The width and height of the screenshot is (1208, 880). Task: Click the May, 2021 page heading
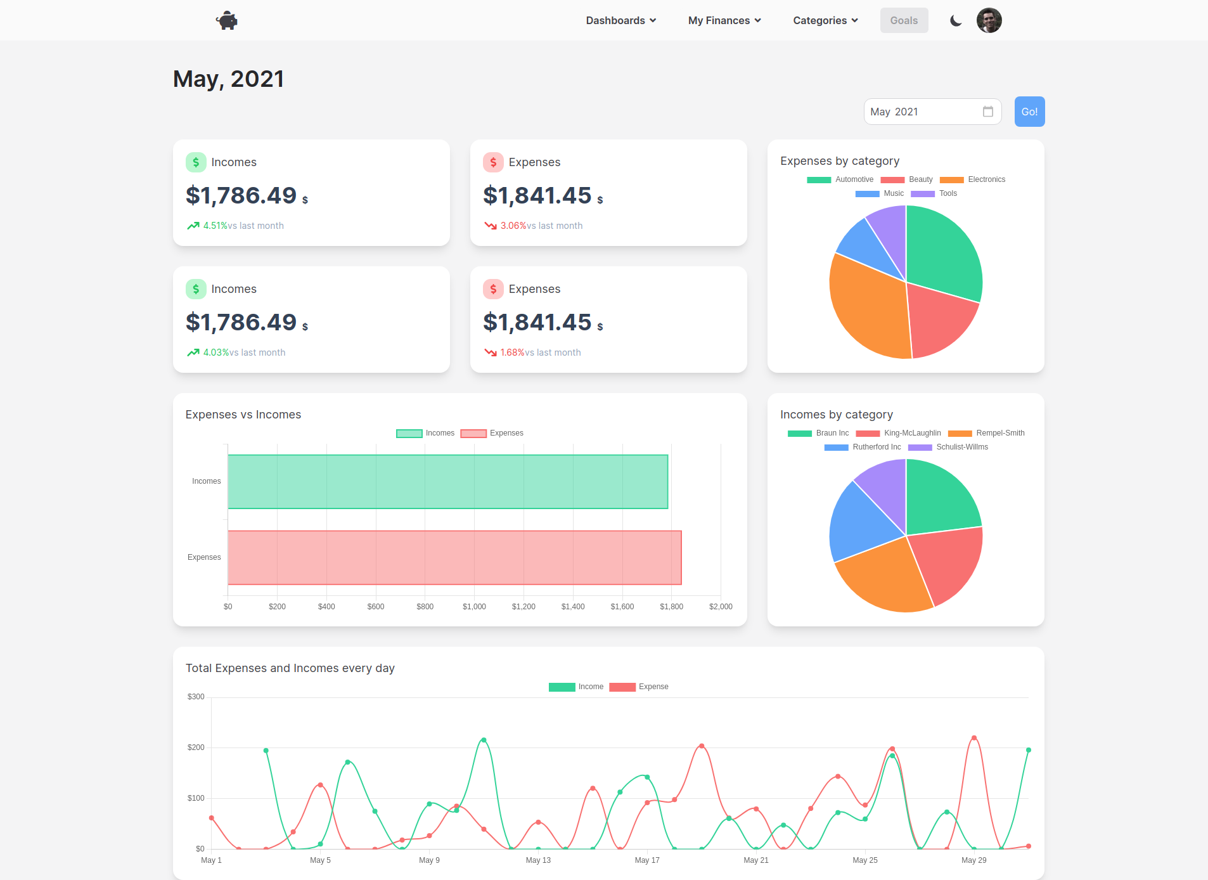pyautogui.click(x=228, y=79)
